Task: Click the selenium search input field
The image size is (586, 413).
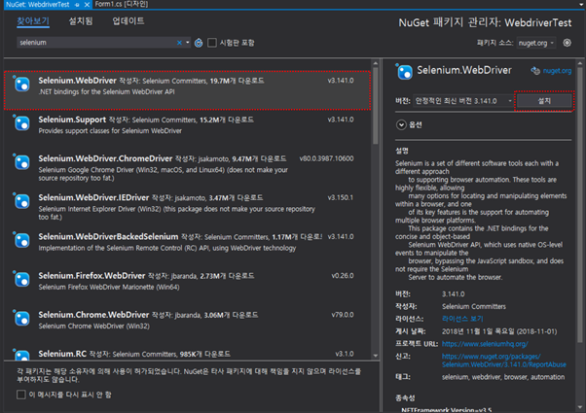Action: tap(97, 43)
